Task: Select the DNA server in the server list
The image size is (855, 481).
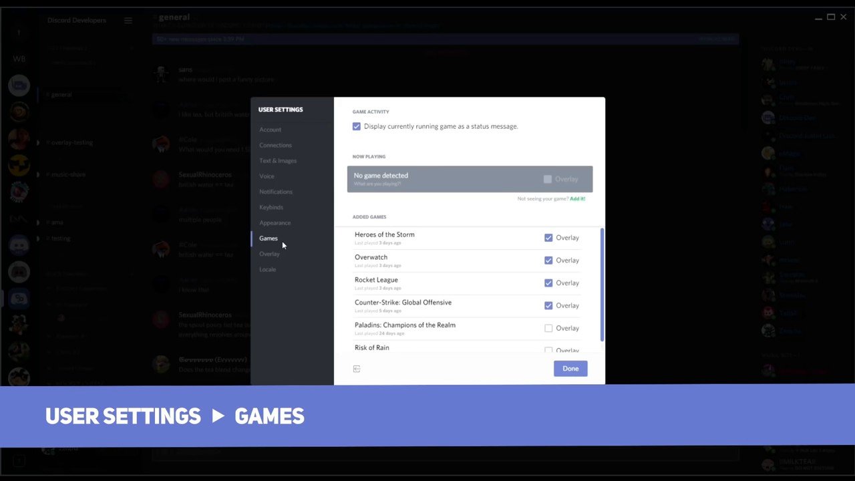Action: tap(19, 218)
